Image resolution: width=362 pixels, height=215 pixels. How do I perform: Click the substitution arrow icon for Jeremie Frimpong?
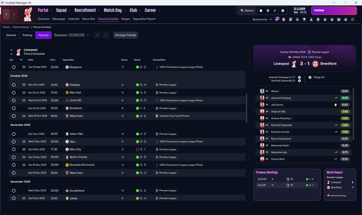[336, 98]
